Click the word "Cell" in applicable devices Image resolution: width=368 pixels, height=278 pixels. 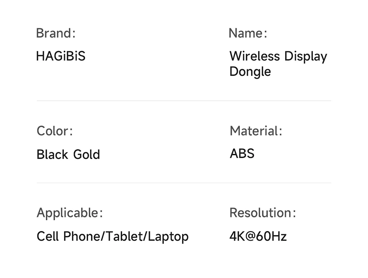[48, 236]
